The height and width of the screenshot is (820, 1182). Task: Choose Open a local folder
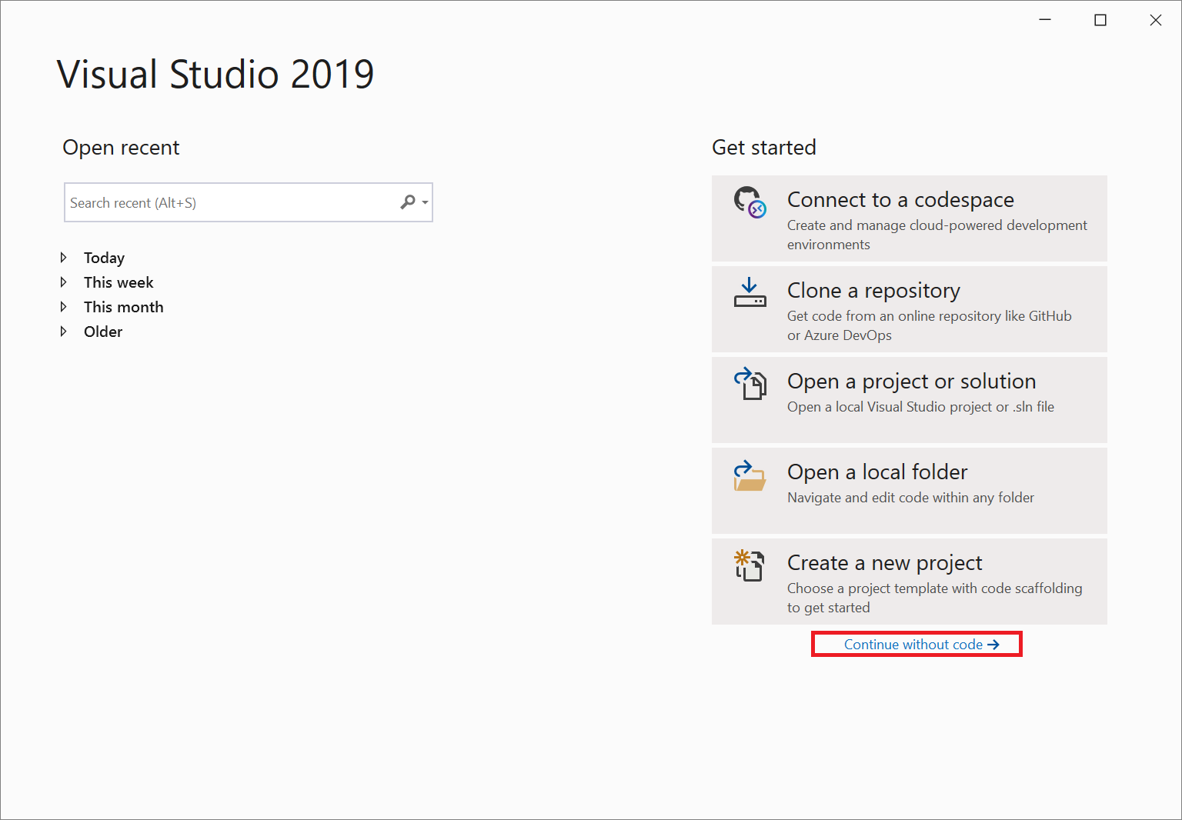coord(909,490)
